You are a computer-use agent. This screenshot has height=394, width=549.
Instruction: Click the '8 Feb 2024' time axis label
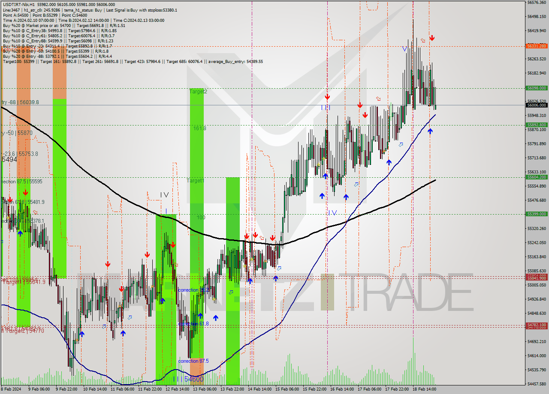tap(11, 389)
